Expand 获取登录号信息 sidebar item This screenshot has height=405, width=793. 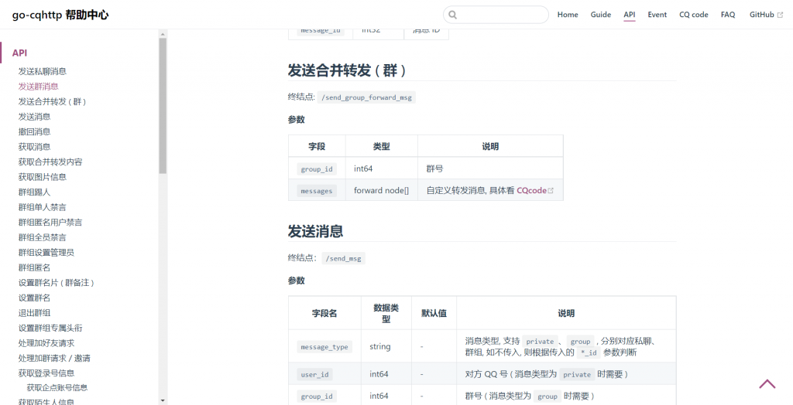[x=46, y=373]
